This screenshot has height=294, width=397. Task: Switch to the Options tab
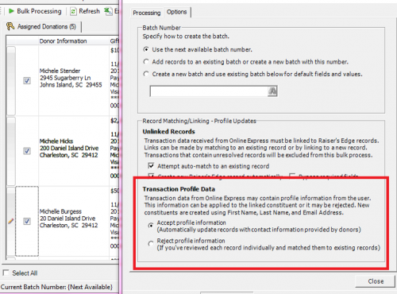coord(176,12)
